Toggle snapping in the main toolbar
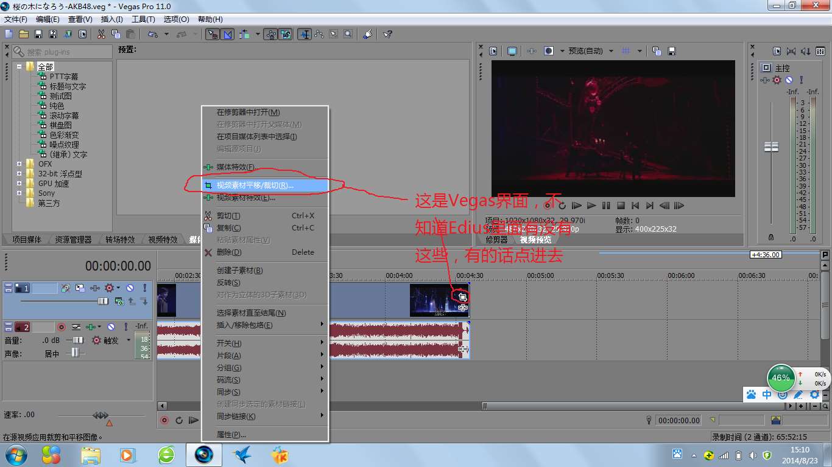832x467 pixels. point(212,34)
